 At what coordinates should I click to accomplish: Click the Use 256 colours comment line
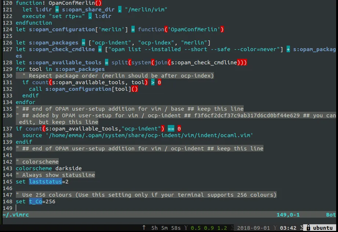146,195
